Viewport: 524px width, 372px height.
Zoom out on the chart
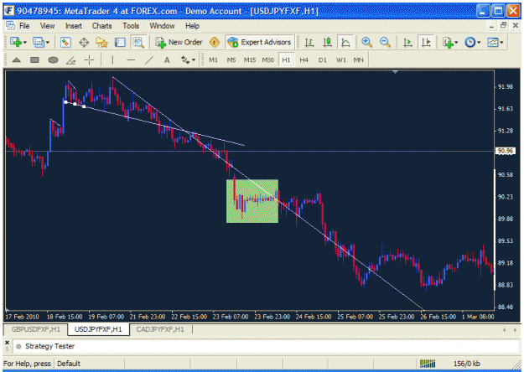pos(385,43)
